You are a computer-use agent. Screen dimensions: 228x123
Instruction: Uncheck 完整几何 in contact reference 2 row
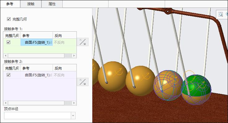click(x=8, y=75)
